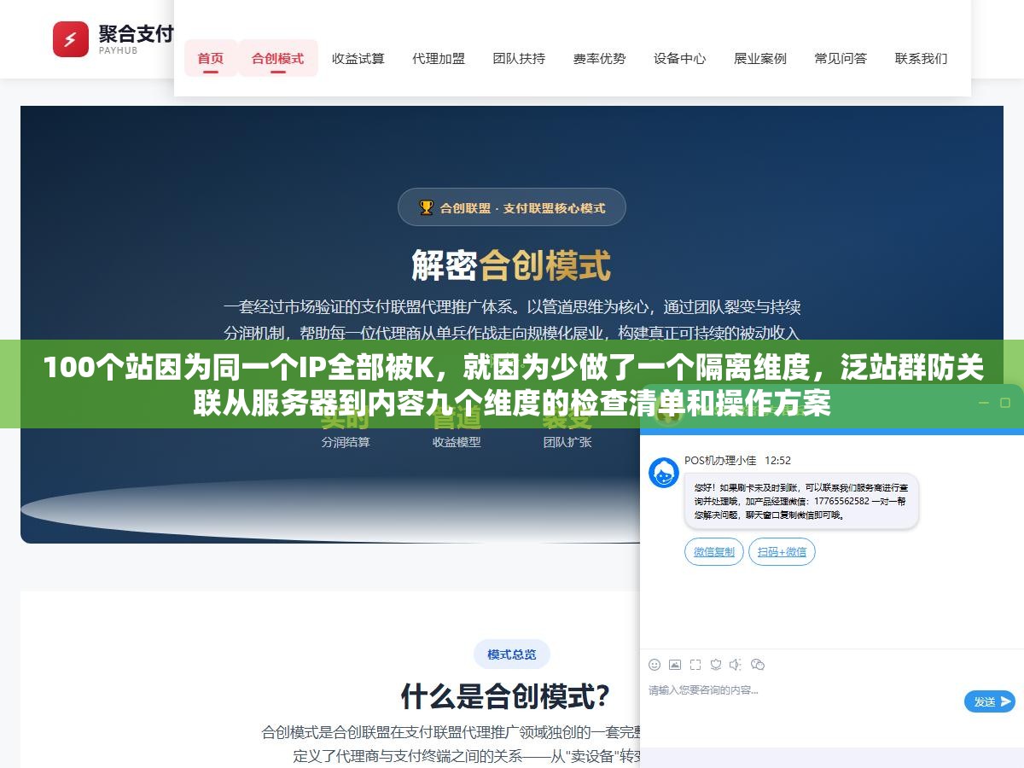
Task: Go to 常见问答 page
Action: pos(841,58)
